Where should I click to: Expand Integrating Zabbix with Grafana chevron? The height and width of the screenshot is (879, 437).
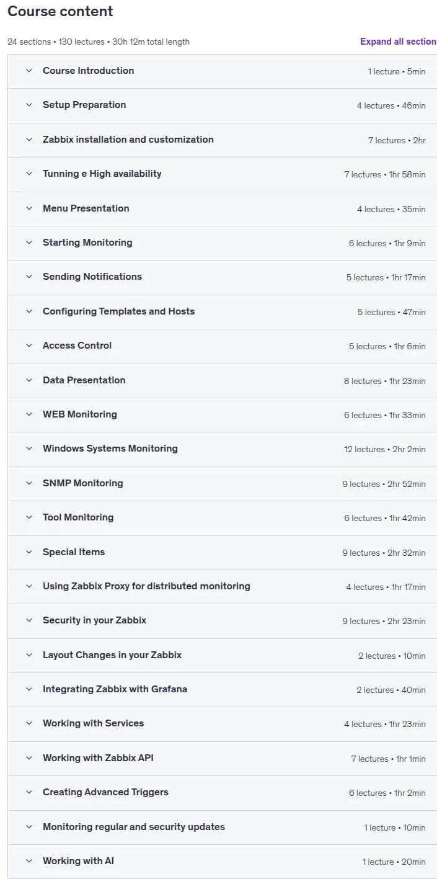click(x=29, y=689)
